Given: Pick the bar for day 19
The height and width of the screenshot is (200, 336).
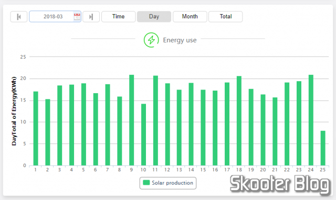Looking at the screenshot, I should [x=251, y=127].
